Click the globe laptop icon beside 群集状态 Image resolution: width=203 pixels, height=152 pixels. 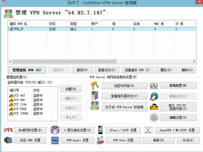pos(154,96)
